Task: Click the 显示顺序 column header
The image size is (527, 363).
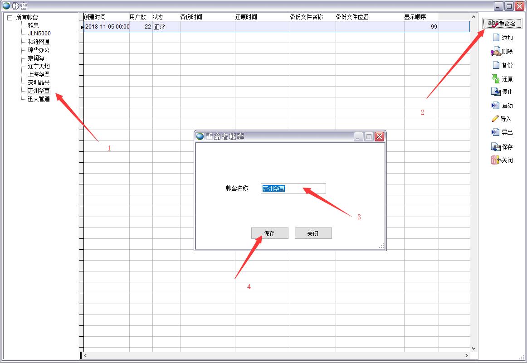Action: (x=415, y=17)
